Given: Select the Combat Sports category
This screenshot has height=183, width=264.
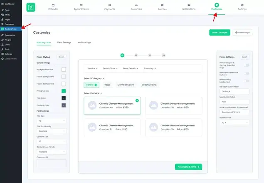Looking at the screenshot, I should pos(126,85).
